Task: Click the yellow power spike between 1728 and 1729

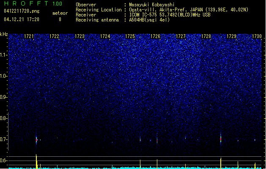Action: click(221, 163)
